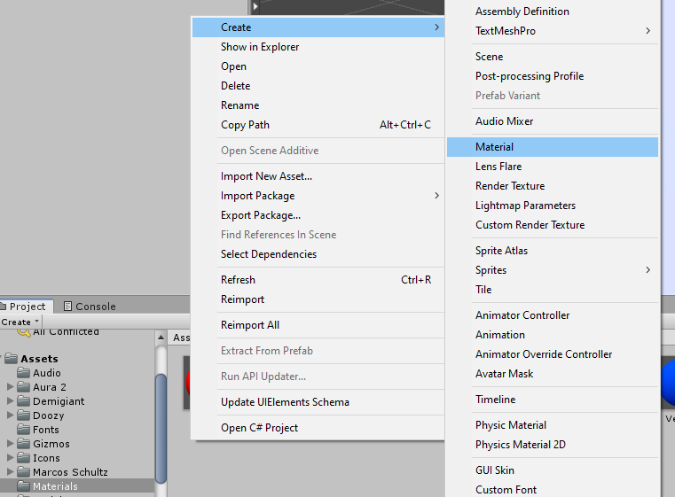The height and width of the screenshot is (497, 675).
Task: Select Rename in the context menu
Action: coord(318,105)
